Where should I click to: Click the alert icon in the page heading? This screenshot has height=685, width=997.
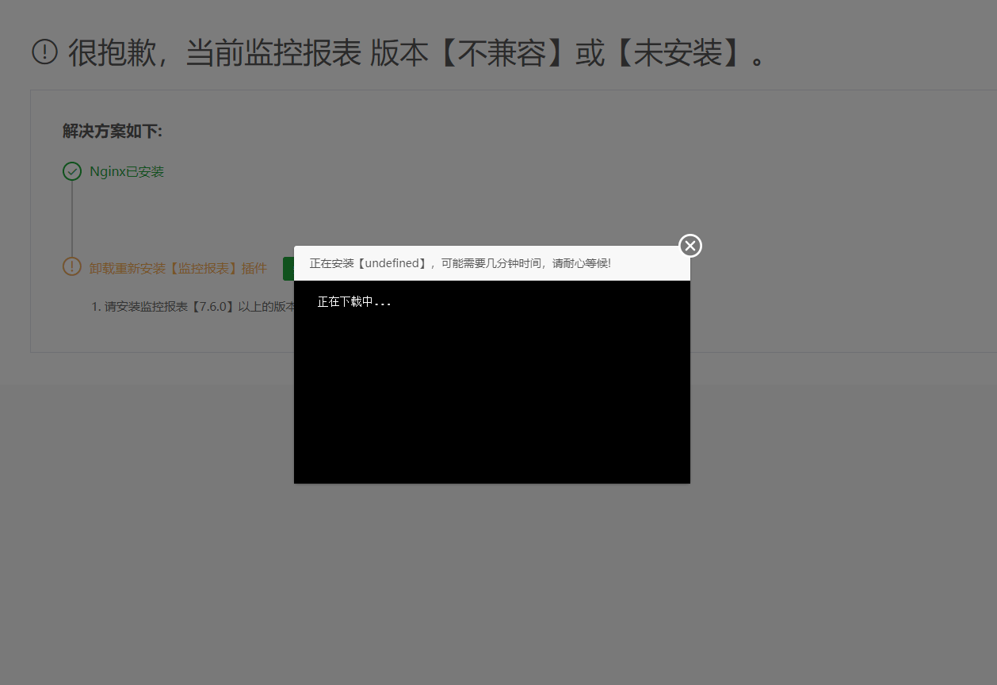pos(45,53)
